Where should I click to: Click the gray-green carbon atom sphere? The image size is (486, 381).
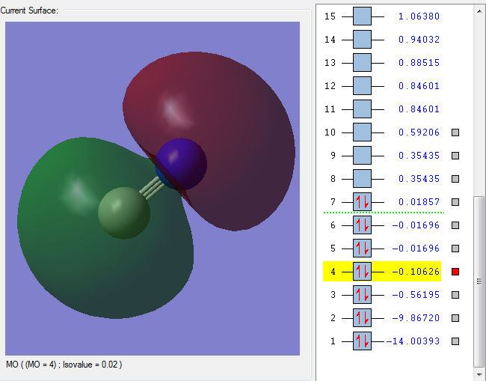124,213
